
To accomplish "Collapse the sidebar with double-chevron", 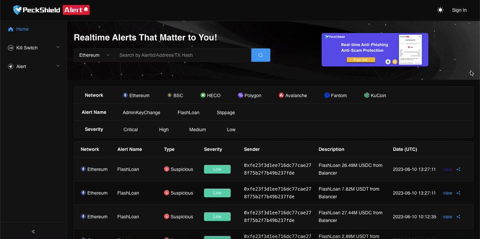I will (33, 231).
